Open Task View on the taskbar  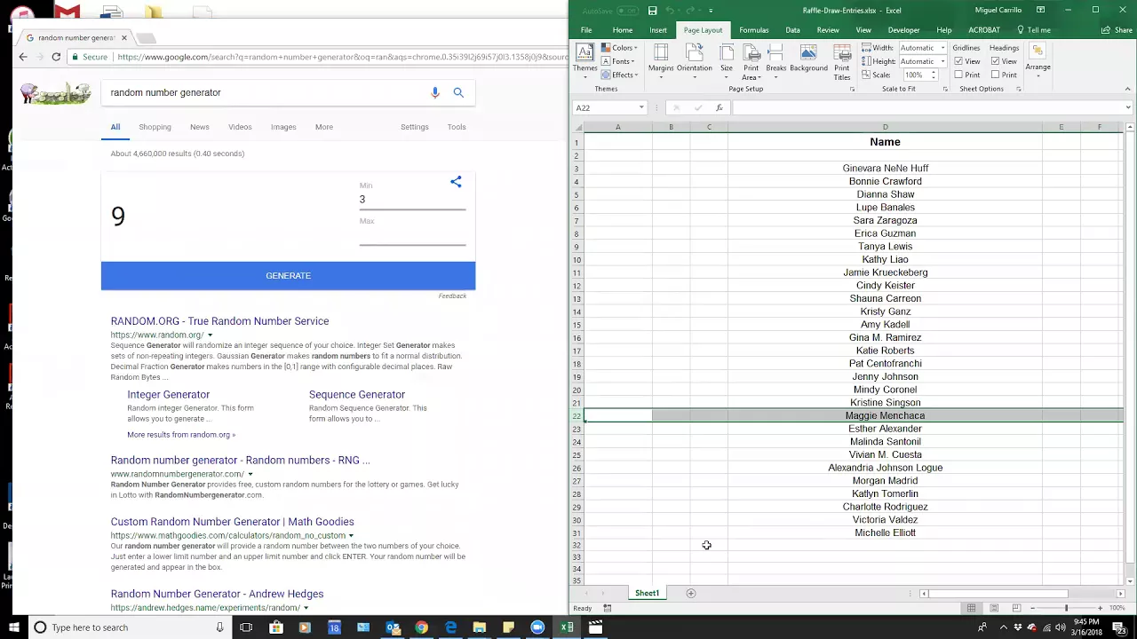point(246,627)
